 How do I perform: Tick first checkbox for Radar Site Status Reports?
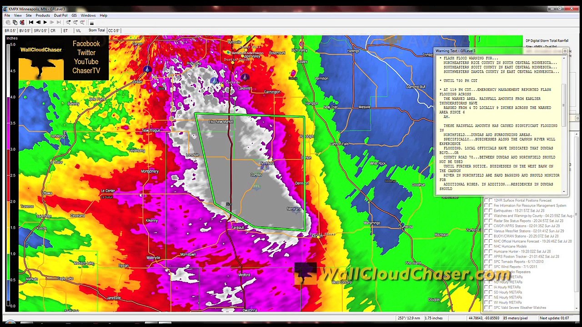pyautogui.click(x=486, y=221)
